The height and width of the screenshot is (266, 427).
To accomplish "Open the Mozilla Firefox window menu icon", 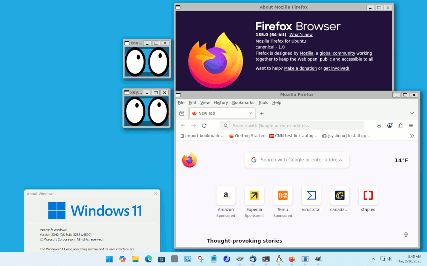I will point(178,95).
